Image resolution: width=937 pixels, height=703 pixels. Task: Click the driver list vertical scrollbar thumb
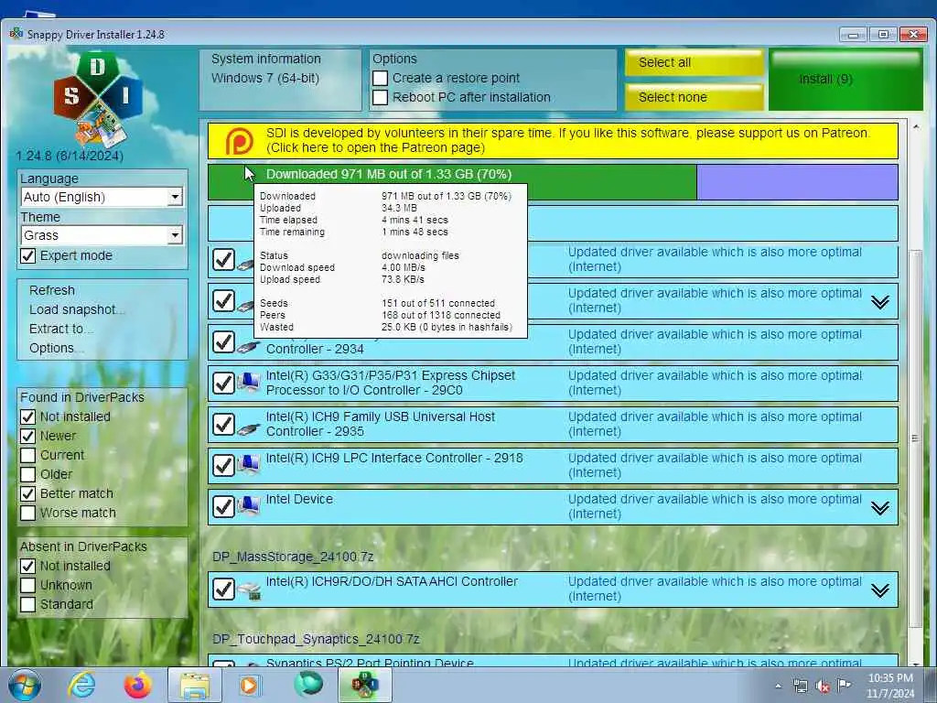(x=914, y=438)
